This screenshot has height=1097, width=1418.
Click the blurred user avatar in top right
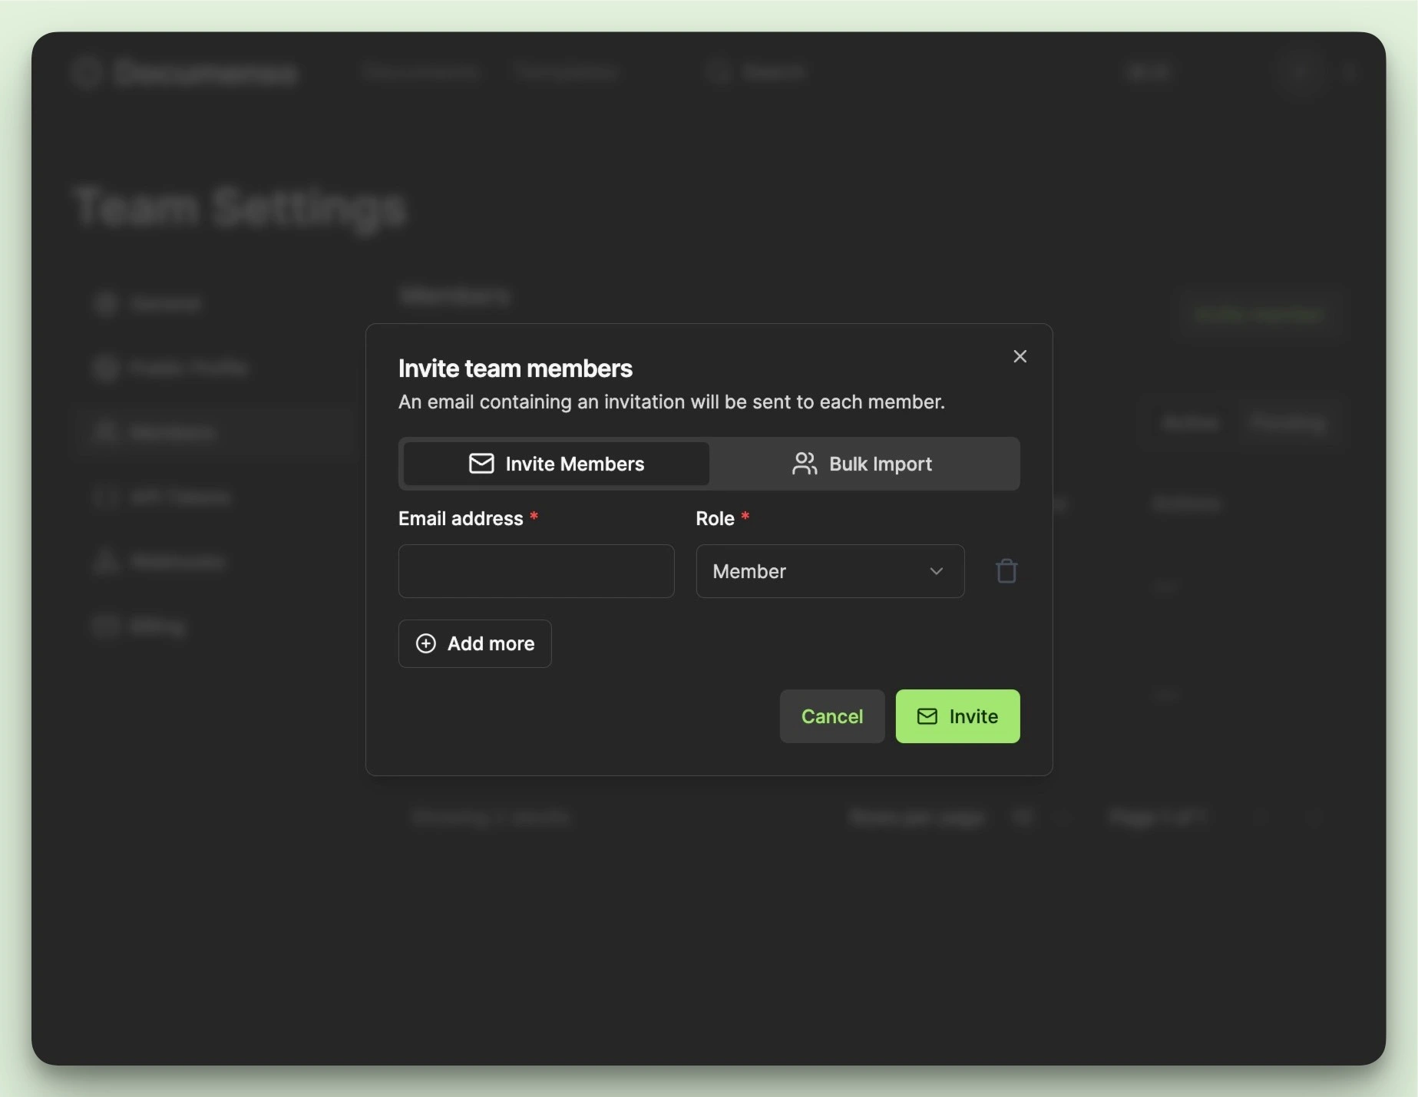click(x=1298, y=73)
